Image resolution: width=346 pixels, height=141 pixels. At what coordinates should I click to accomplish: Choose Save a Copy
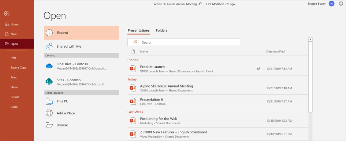pos(19,67)
